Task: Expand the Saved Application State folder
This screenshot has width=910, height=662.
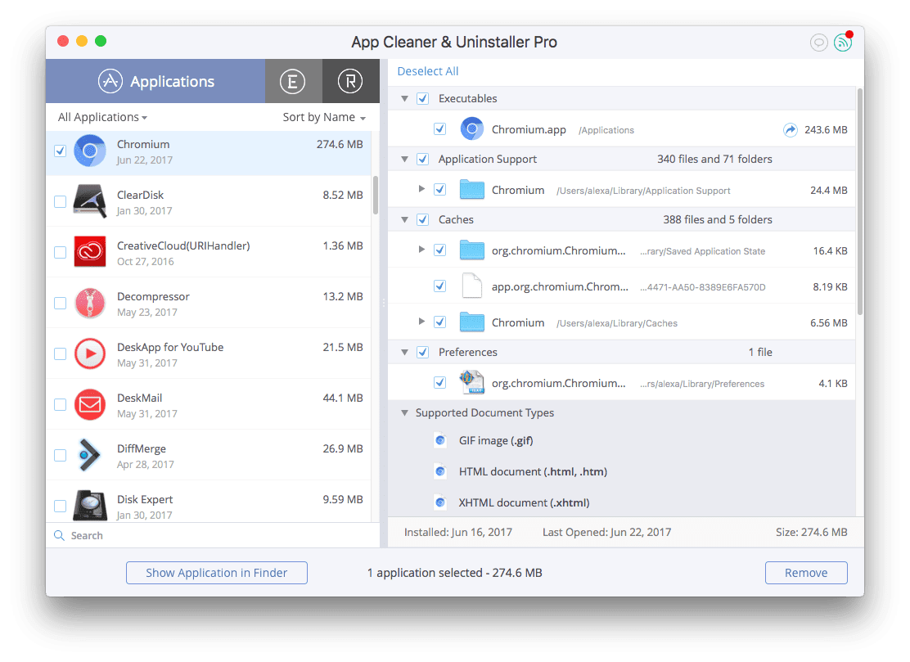Action: click(x=422, y=250)
